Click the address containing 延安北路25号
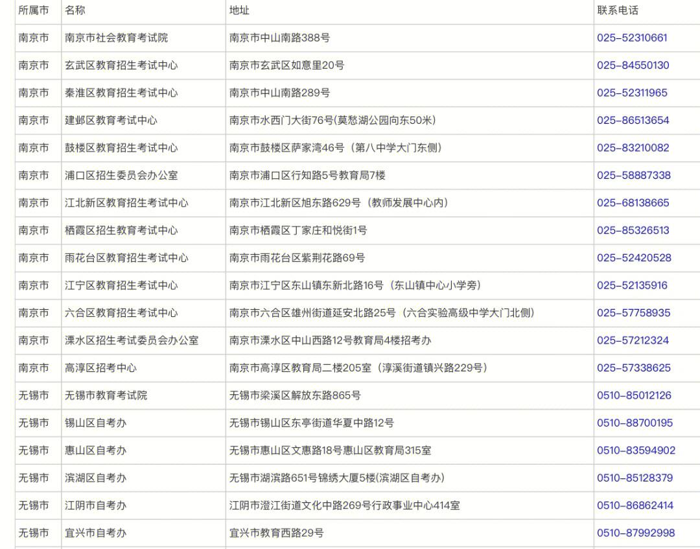The width and height of the screenshot is (700, 549). (x=382, y=313)
